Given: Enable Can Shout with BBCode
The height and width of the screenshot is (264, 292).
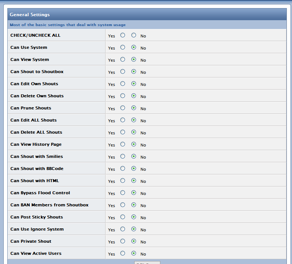Looking at the screenshot, I should (122, 169).
